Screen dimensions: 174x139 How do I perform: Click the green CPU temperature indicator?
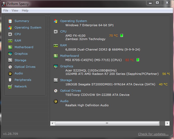pos(122,36)
